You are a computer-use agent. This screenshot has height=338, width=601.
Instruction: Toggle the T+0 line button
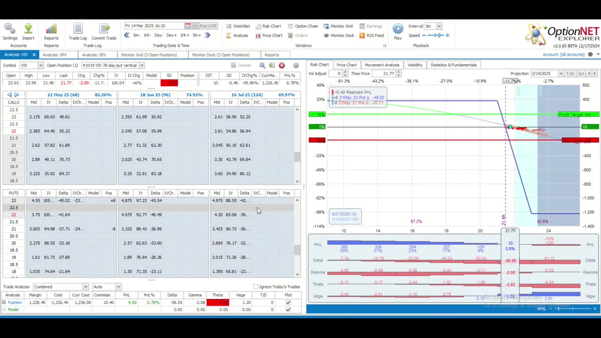[570, 74]
